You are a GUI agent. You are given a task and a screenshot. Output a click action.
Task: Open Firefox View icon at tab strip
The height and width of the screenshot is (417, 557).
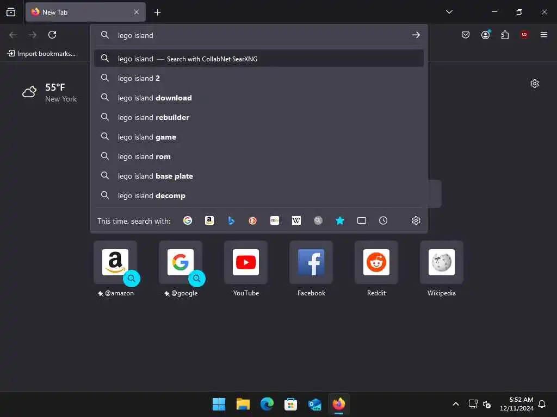(11, 12)
